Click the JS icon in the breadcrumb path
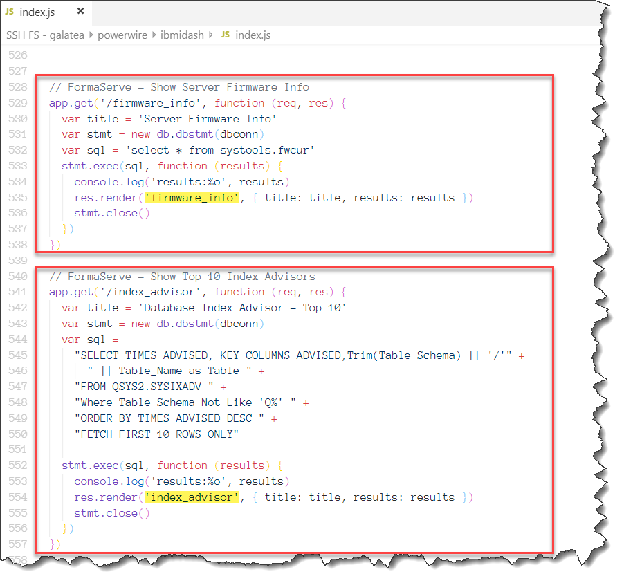The image size is (624, 583). pos(225,35)
